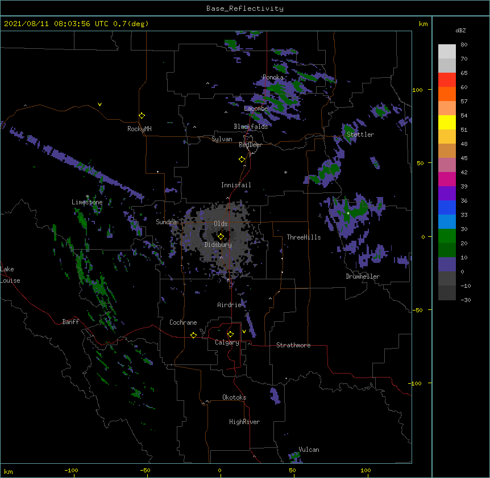Pick the magenta 42–39 dBZ legend swatch

point(447,179)
